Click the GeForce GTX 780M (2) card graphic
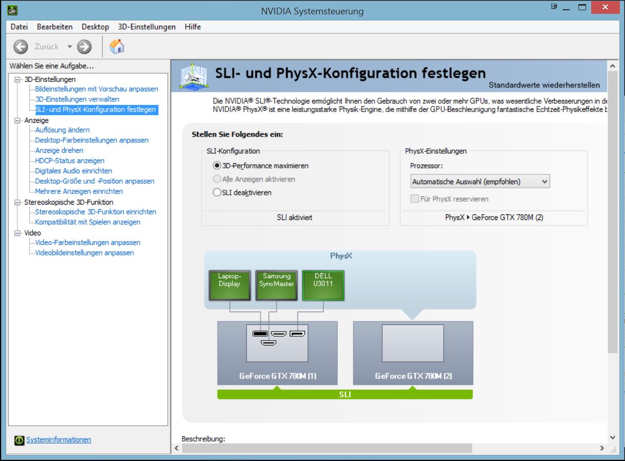Viewport: 625px width, 461px height. pyautogui.click(x=413, y=353)
